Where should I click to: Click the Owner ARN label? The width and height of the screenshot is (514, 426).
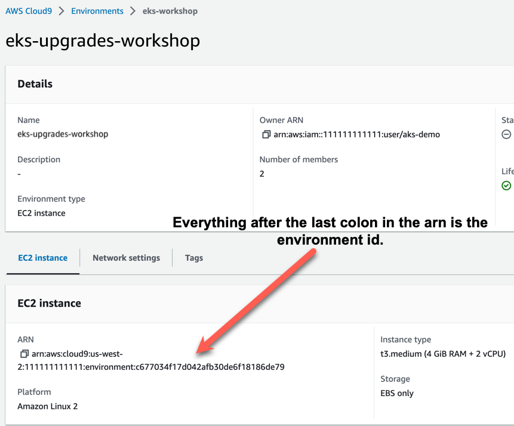click(x=281, y=121)
